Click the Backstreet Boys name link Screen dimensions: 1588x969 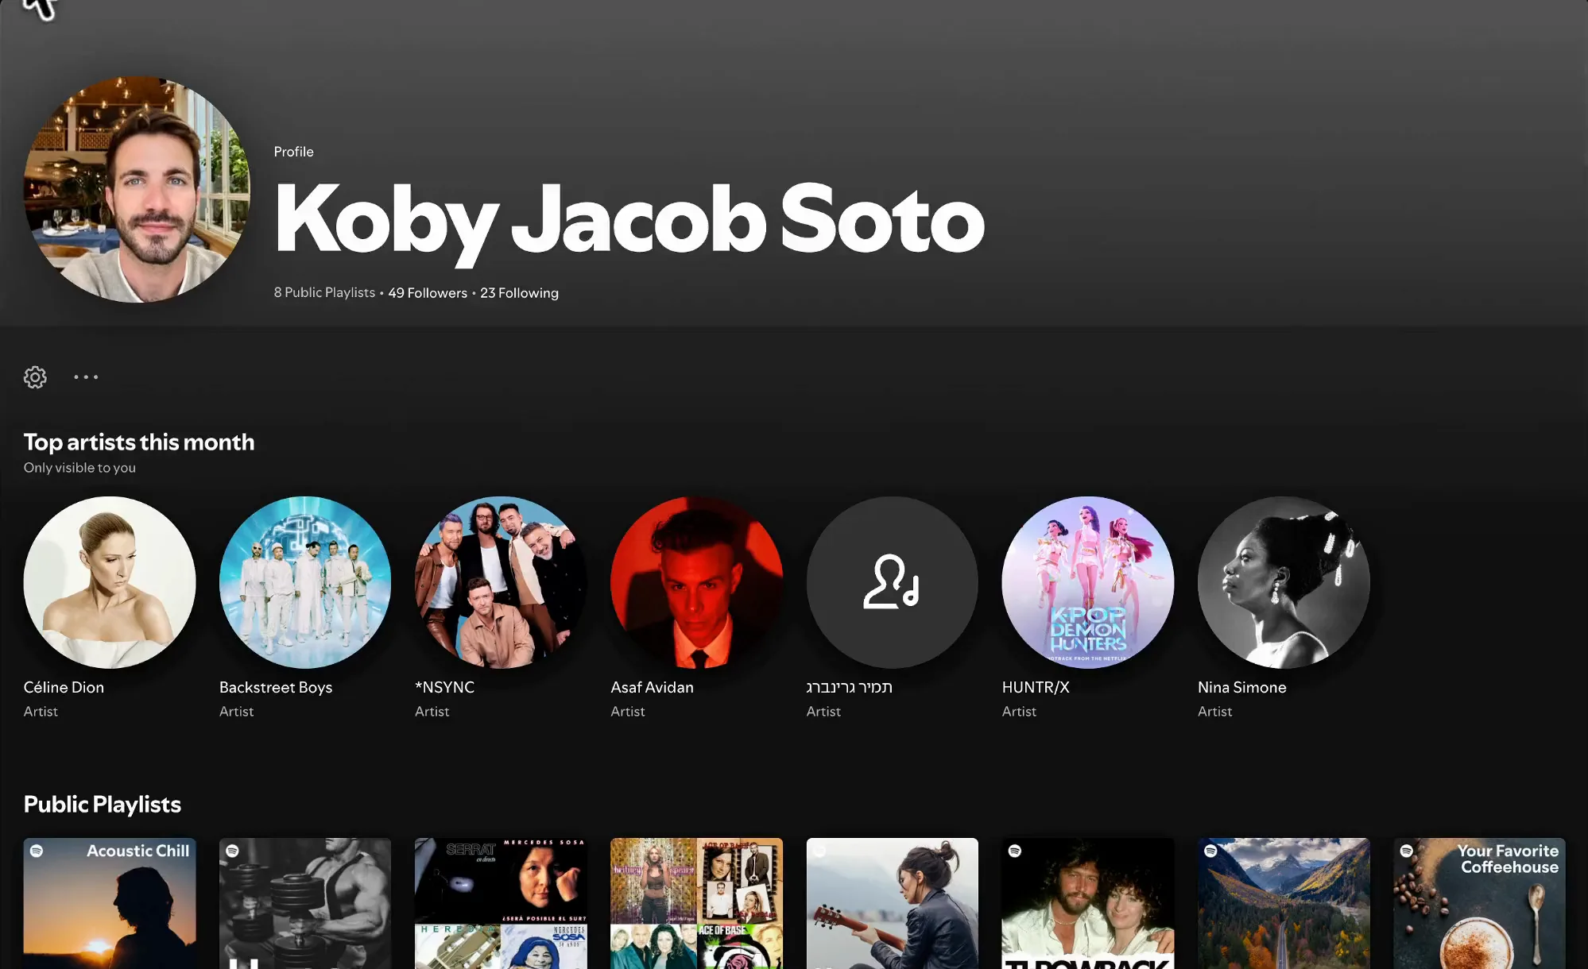click(x=276, y=687)
